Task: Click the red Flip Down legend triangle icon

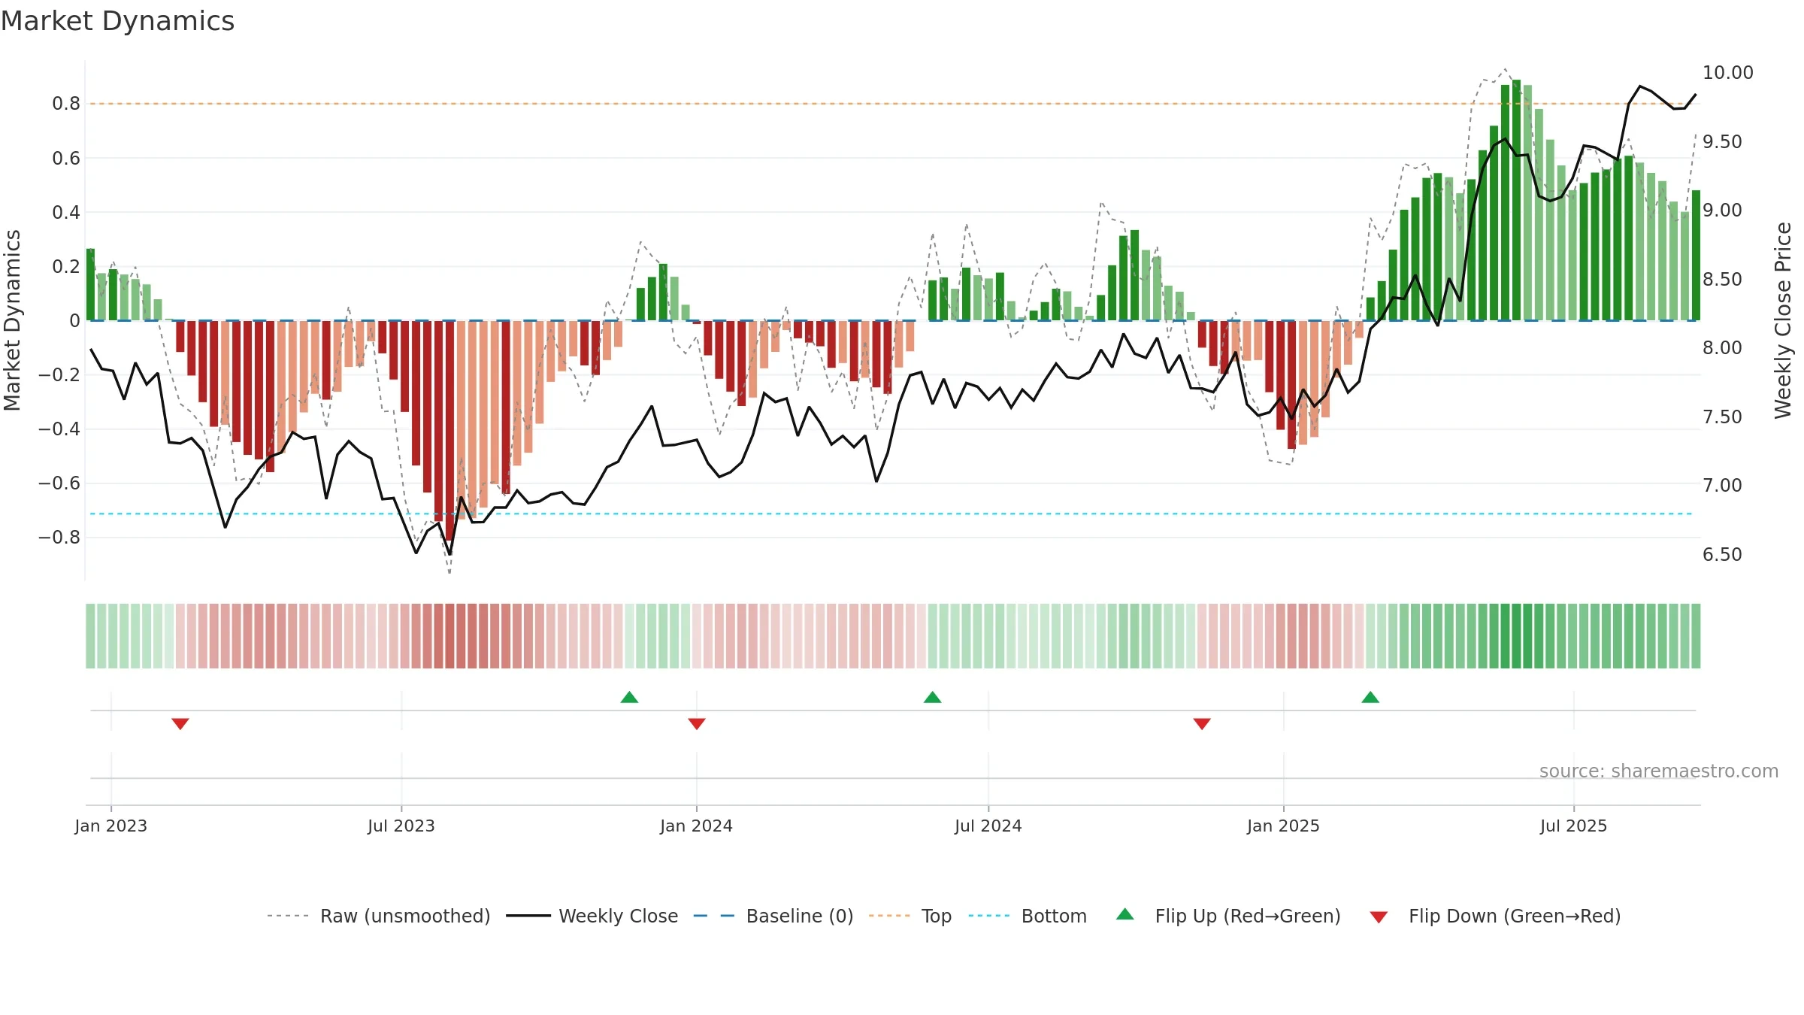Action: (1379, 917)
